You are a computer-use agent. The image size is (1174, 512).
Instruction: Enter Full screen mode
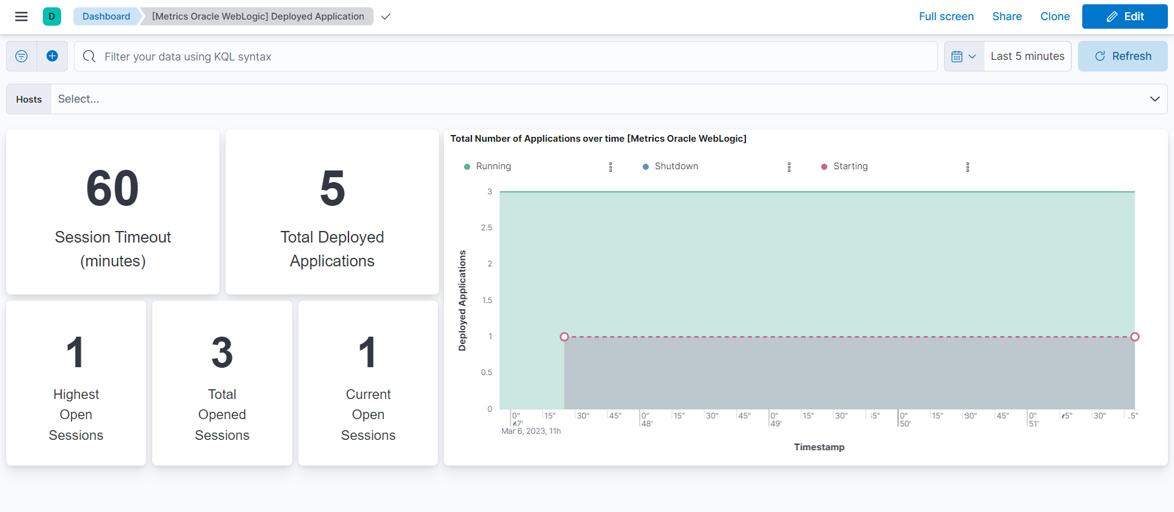946,16
